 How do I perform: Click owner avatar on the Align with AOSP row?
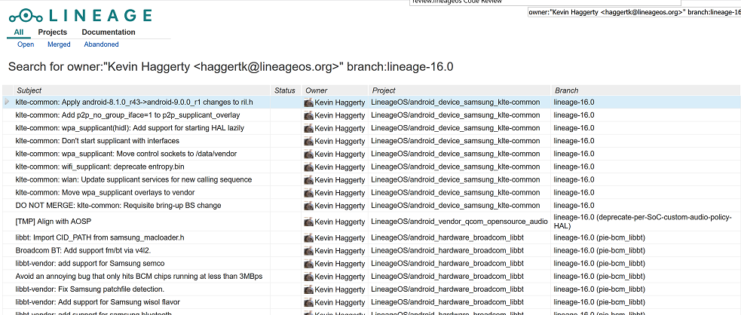[x=308, y=222]
